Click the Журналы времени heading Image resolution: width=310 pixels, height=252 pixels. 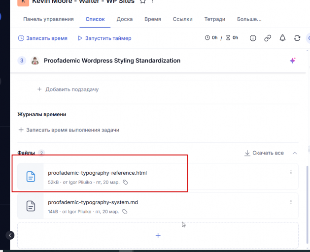(42, 114)
